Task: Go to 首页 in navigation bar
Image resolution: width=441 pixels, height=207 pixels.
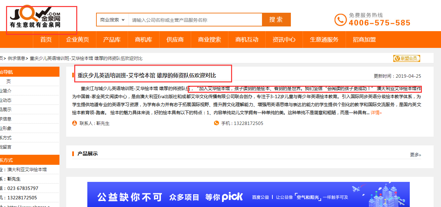Action: pos(46,40)
